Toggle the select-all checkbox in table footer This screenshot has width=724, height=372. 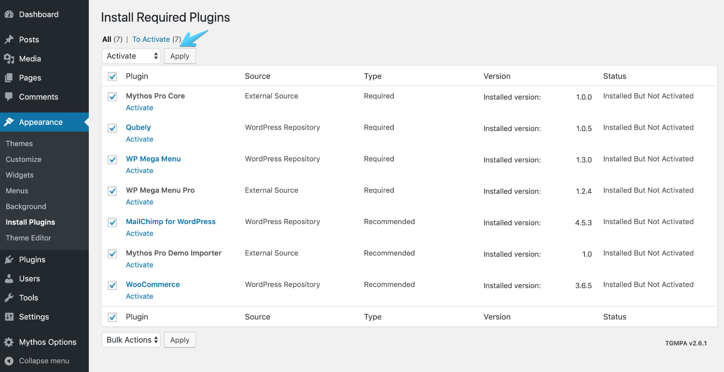click(x=112, y=317)
